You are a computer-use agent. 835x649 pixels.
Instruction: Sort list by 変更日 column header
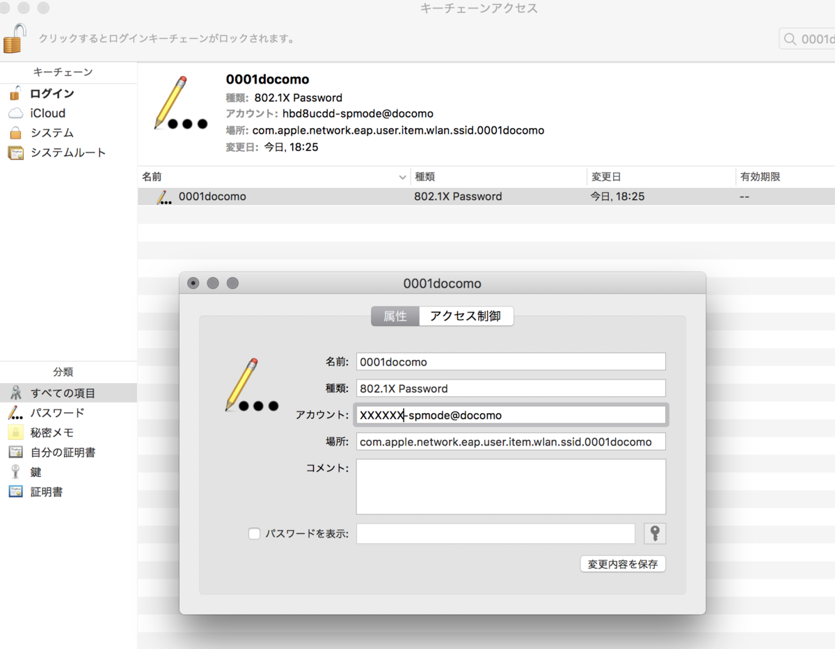click(x=661, y=177)
